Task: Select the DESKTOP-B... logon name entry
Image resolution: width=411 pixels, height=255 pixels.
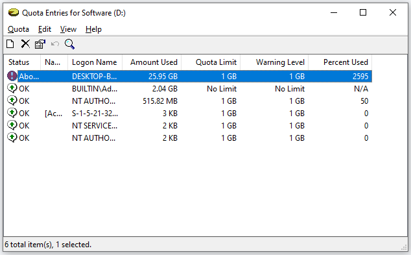Action: 95,77
